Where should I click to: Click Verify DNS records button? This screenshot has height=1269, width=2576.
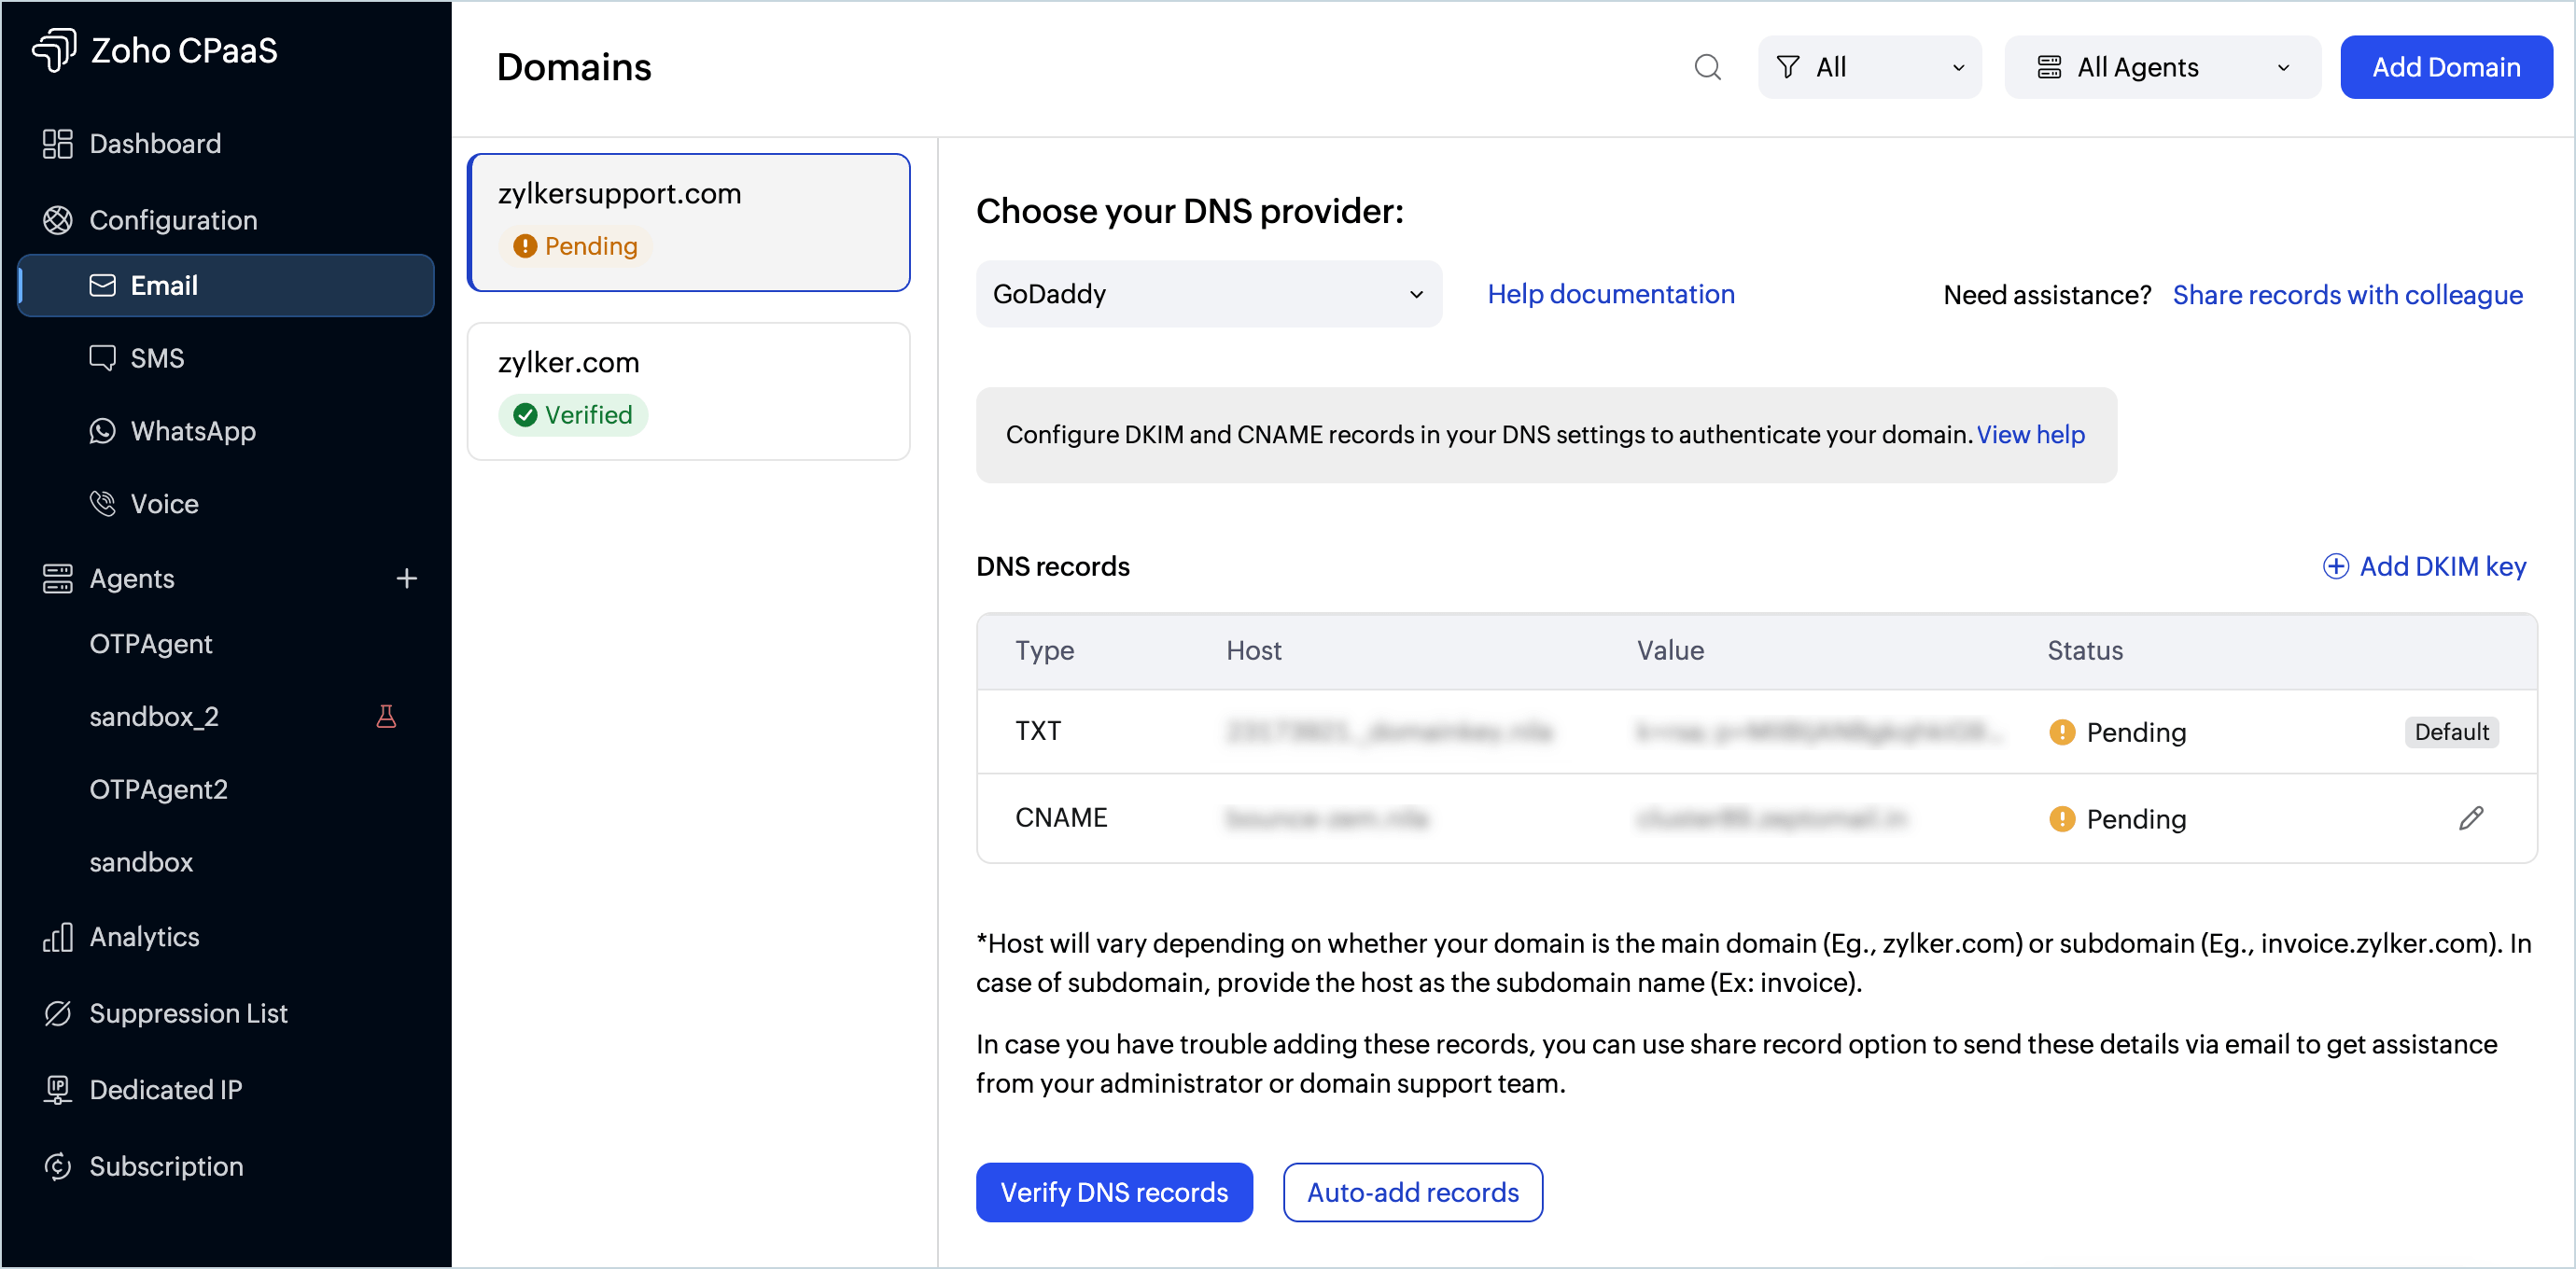click(1114, 1192)
